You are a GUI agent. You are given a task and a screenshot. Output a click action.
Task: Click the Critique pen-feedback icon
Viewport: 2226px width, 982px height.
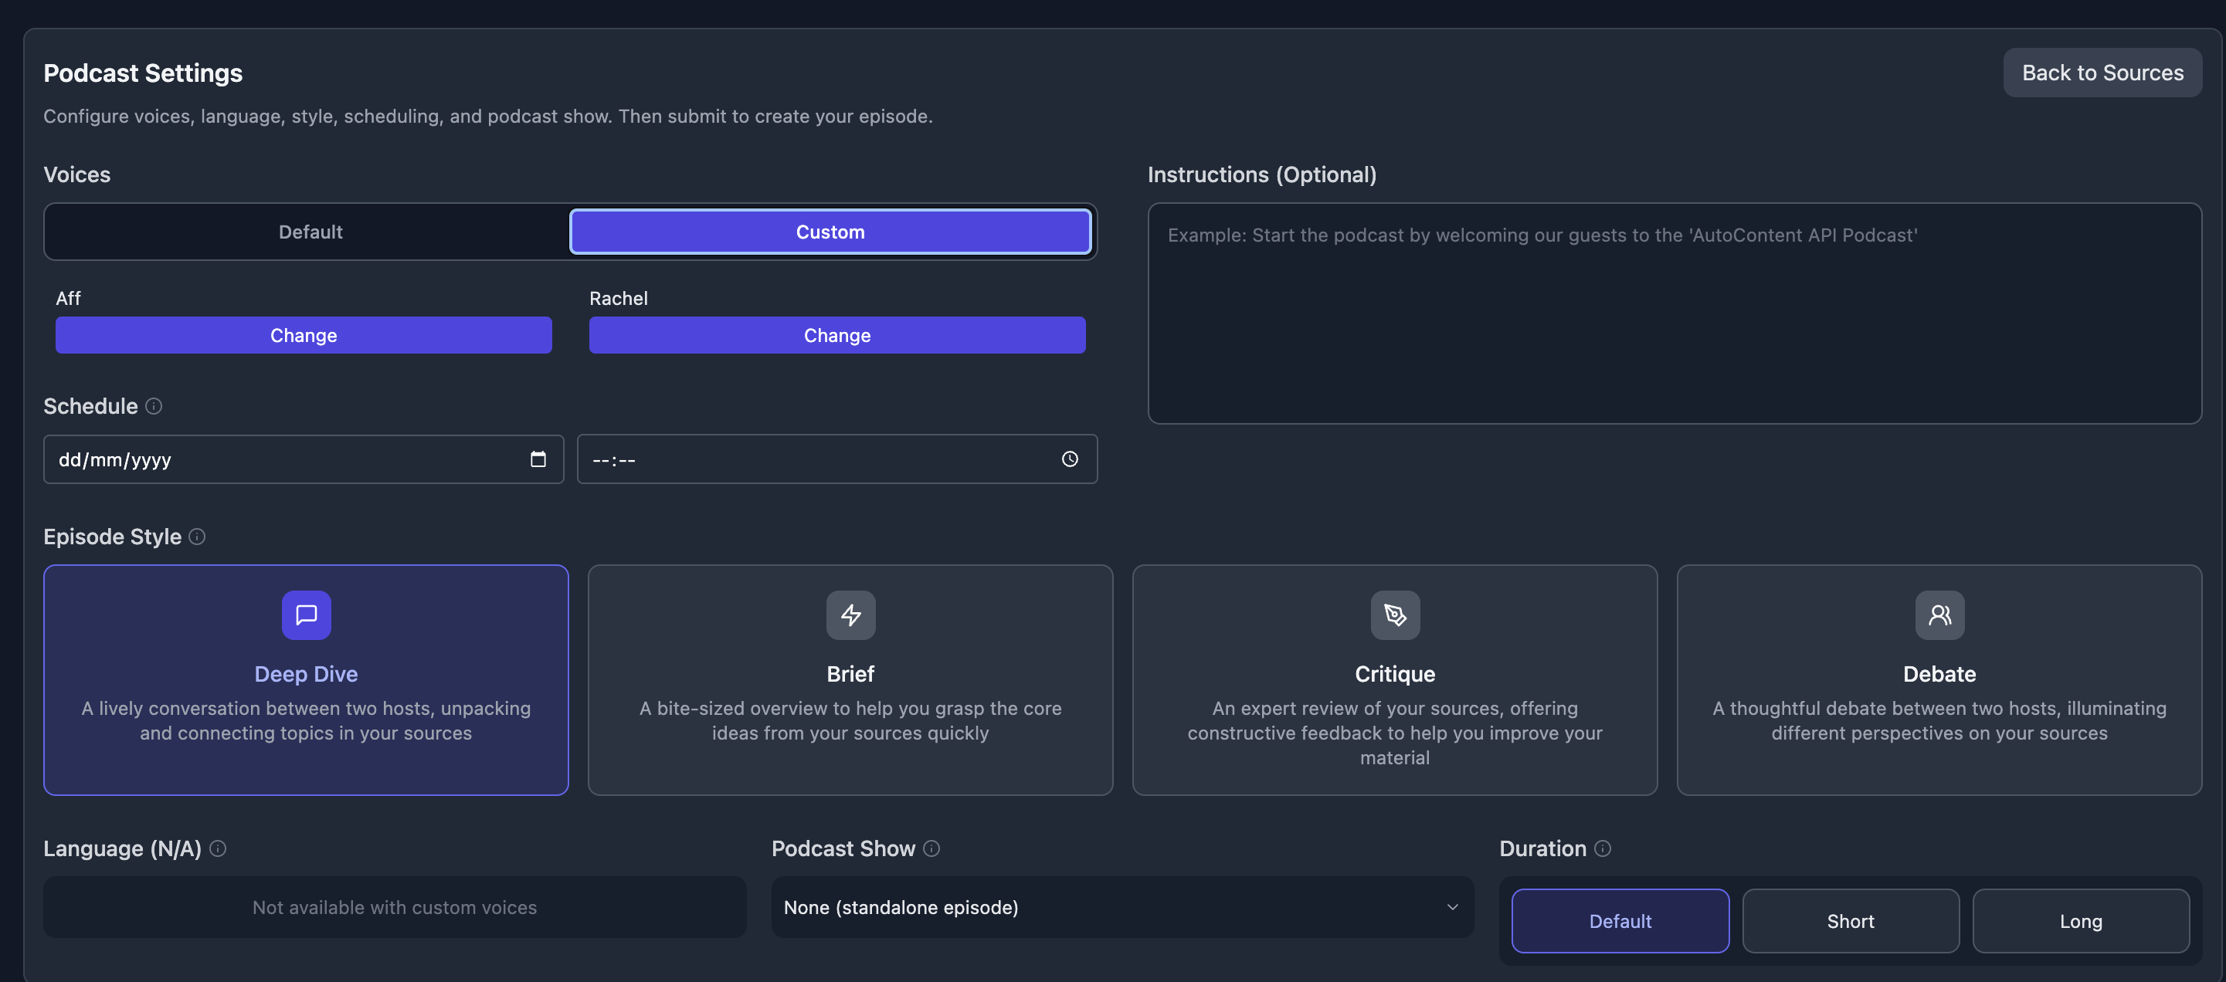[1395, 615]
